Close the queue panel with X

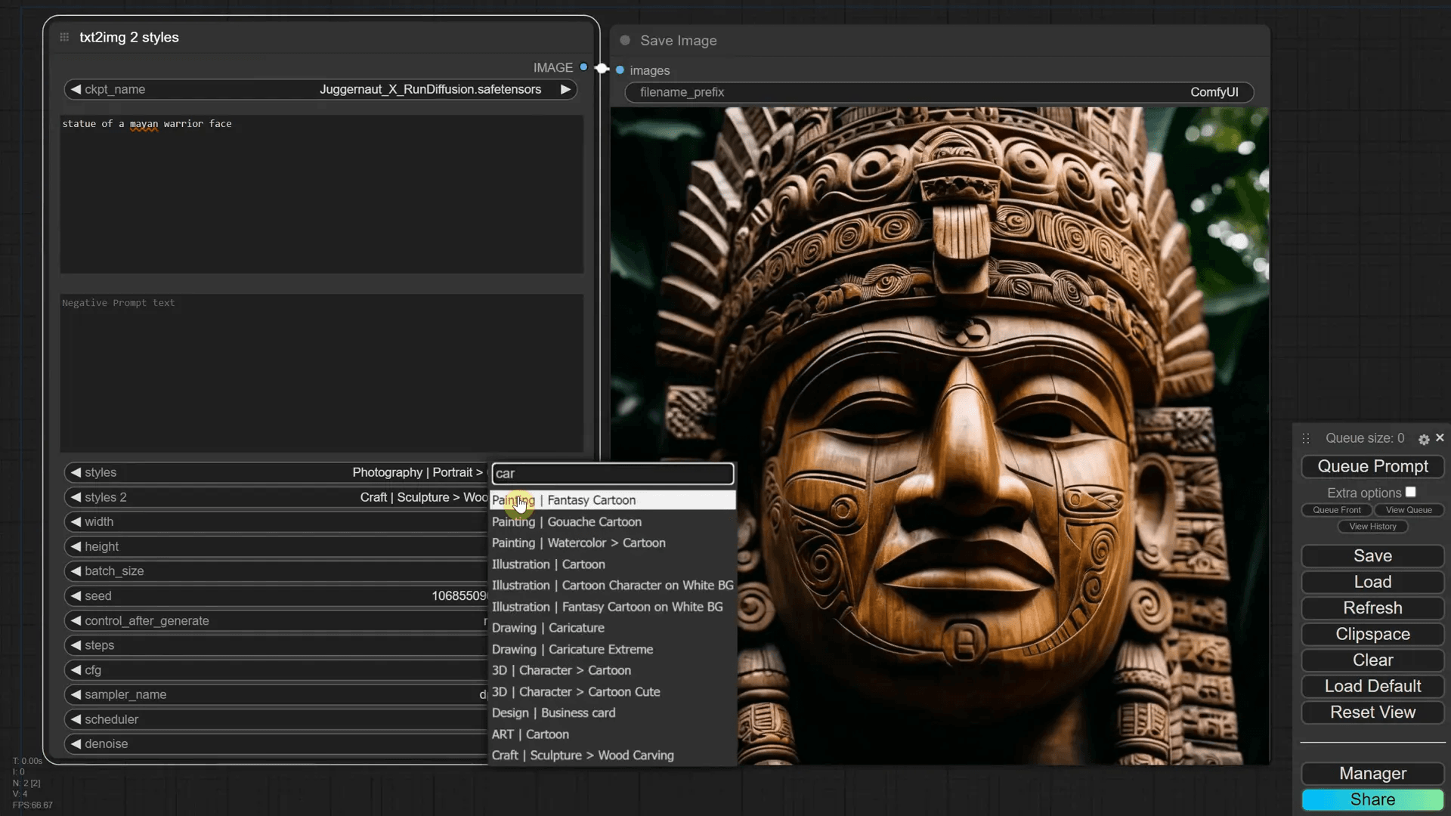pyautogui.click(x=1440, y=437)
